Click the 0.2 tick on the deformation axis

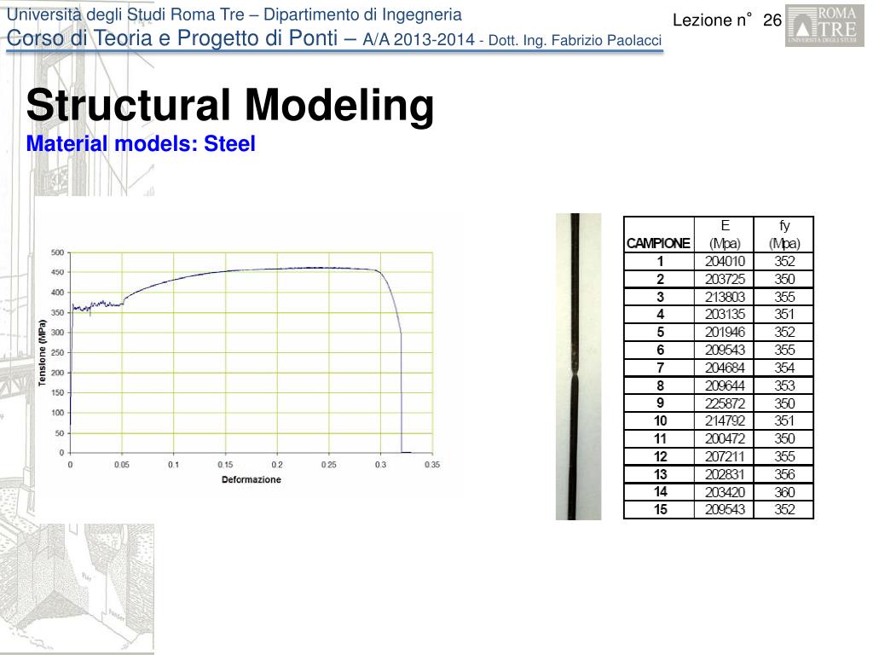point(277,465)
